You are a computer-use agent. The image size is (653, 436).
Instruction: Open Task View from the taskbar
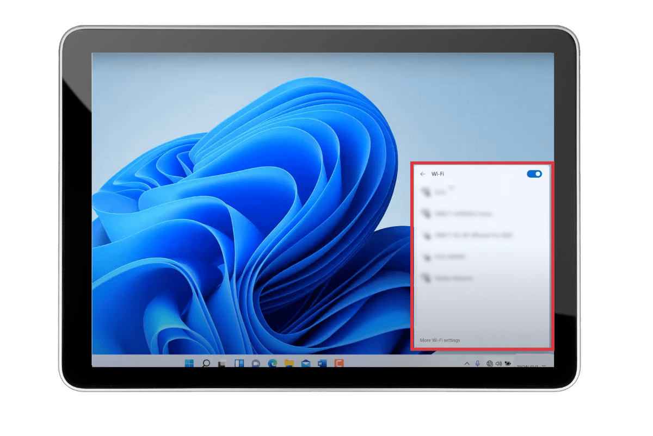[222, 363]
